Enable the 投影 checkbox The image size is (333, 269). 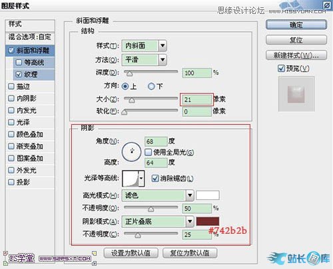[x=11, y=182]
